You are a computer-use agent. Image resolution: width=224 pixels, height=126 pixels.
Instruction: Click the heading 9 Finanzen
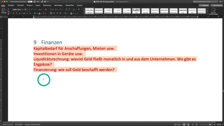point(48,42)
